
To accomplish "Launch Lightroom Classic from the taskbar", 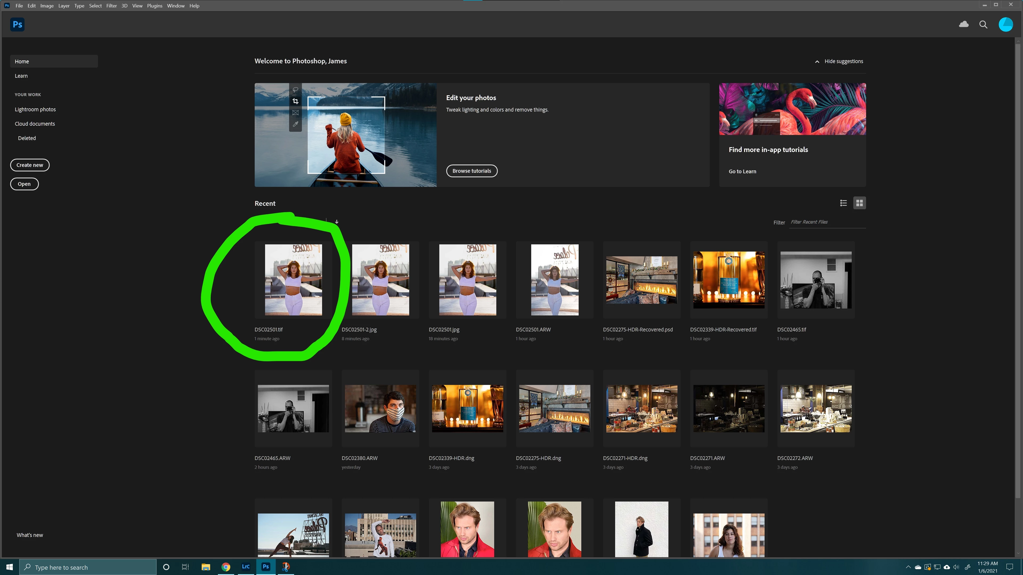I will 246,567.
